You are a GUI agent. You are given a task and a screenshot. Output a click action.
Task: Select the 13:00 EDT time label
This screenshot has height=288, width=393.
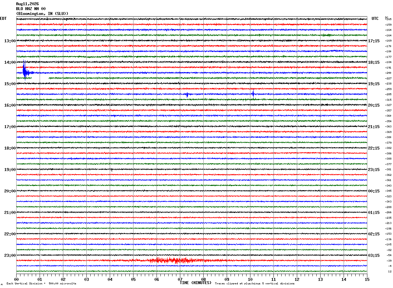pos(10,41)
